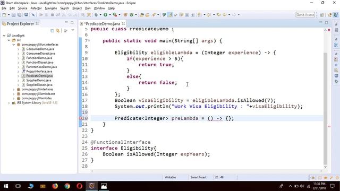Click the New Java Class green C icon

click(131, 15)
